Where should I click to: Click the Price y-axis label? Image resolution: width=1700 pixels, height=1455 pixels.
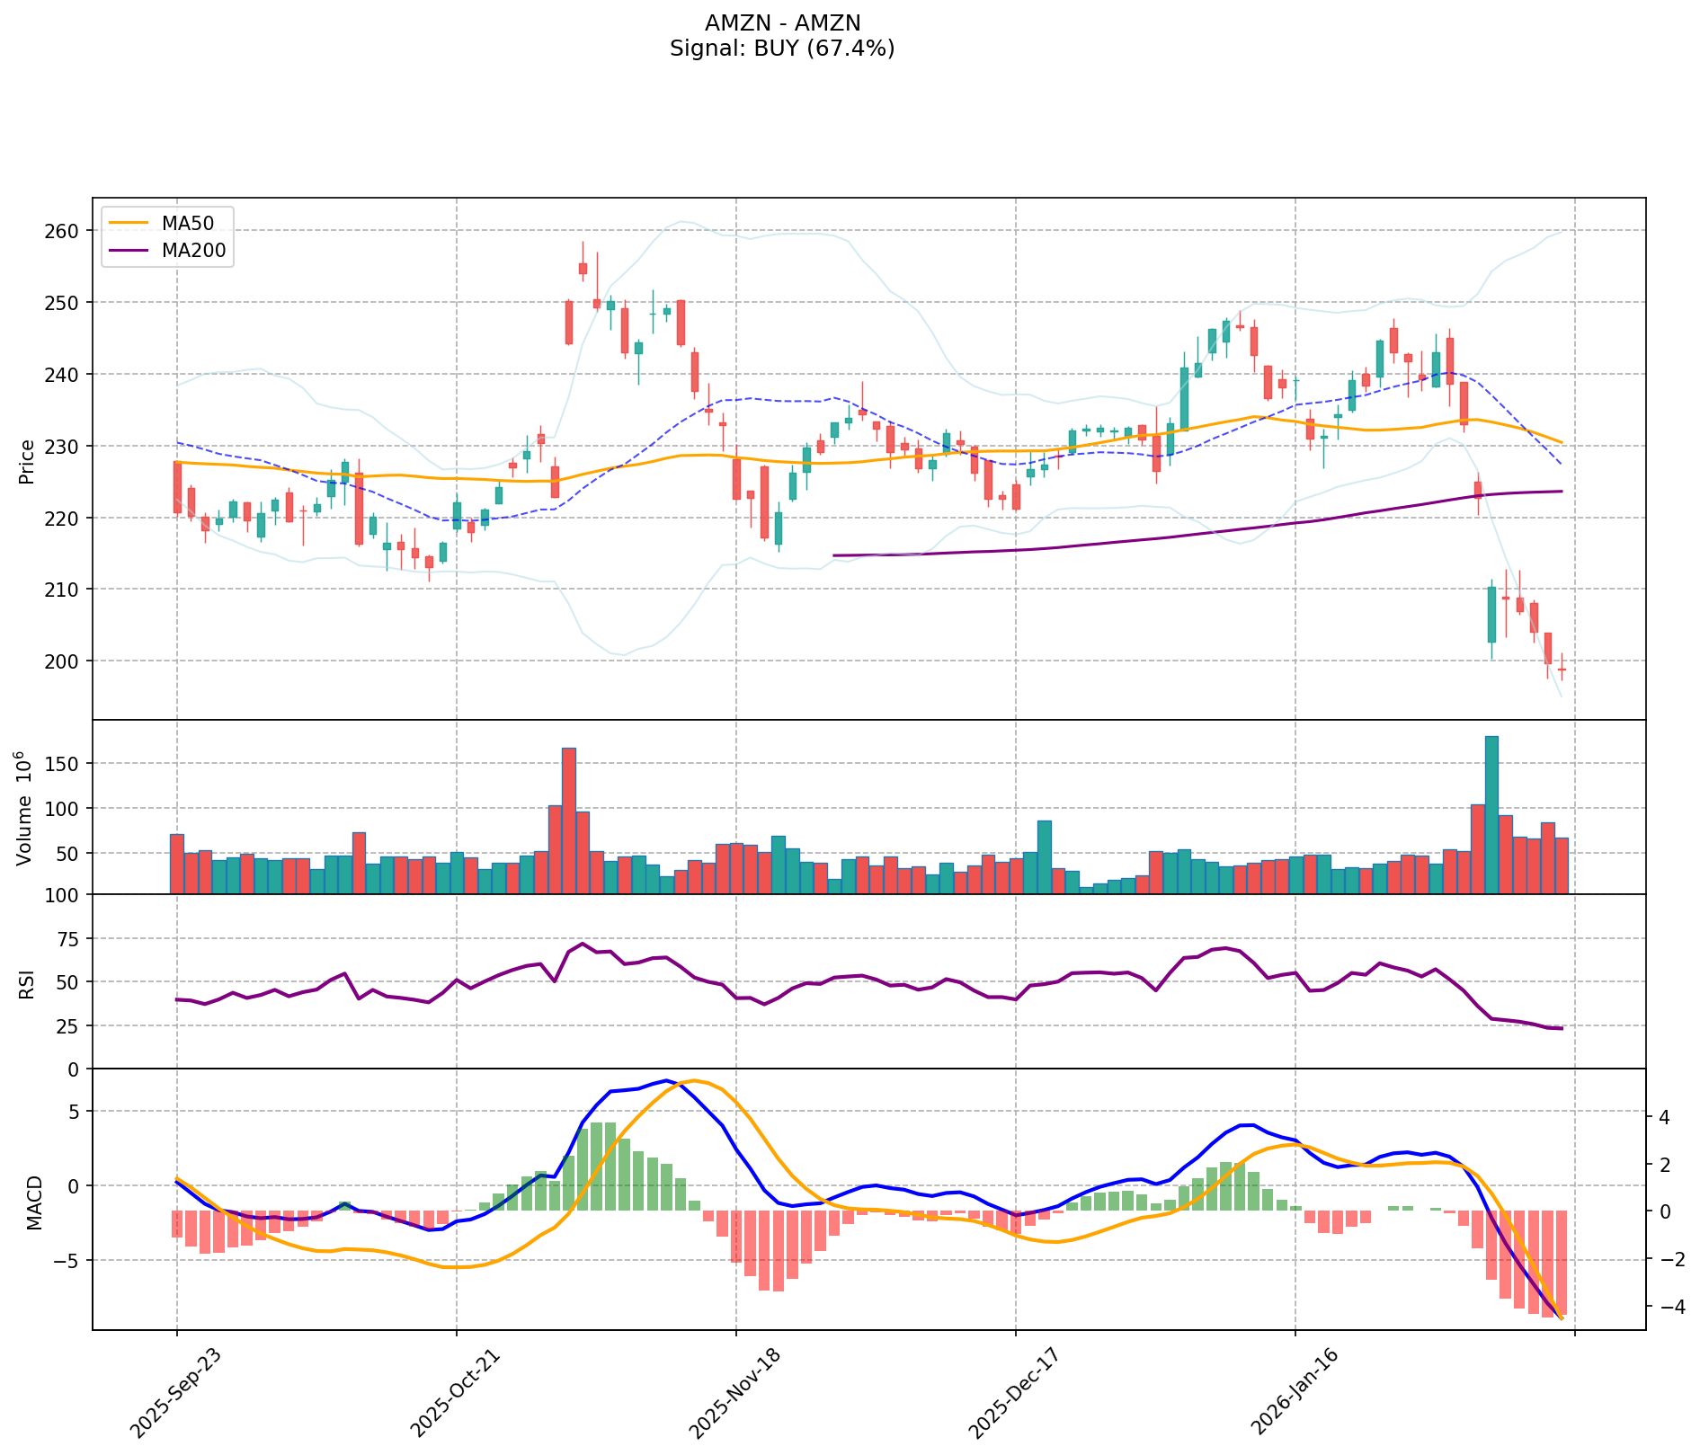click(x=27, y=461)
